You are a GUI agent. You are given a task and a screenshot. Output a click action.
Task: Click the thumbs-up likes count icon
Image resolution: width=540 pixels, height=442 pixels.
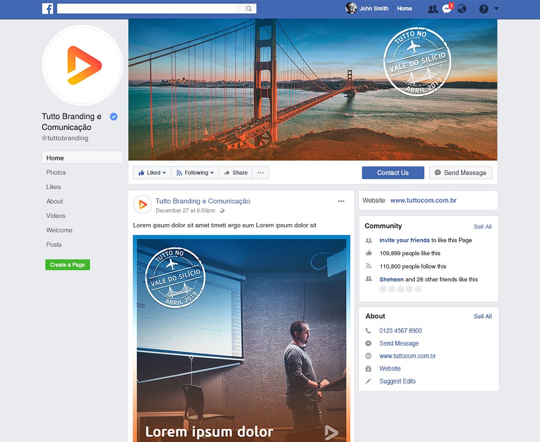[369, 253]
